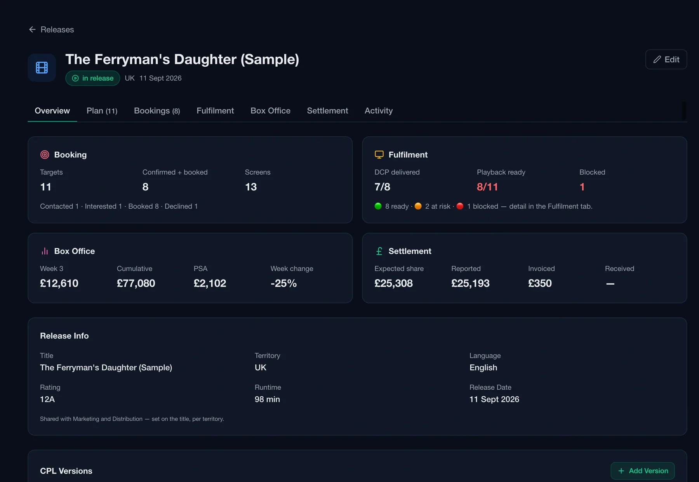Go to the Fulfilment tab

click(215, 111)
